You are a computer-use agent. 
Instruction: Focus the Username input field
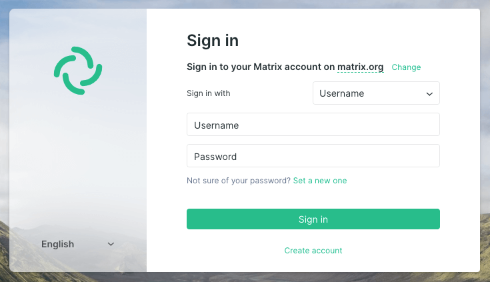click(x=313, y=125)
